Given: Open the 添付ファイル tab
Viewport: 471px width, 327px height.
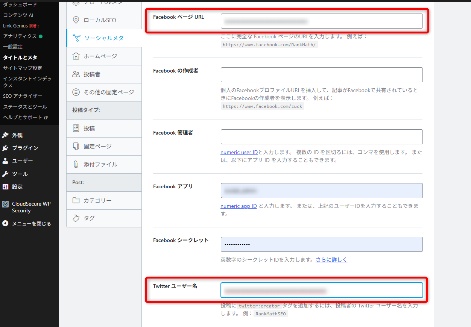Looking at the screenshot, I should tap(104, 164).
